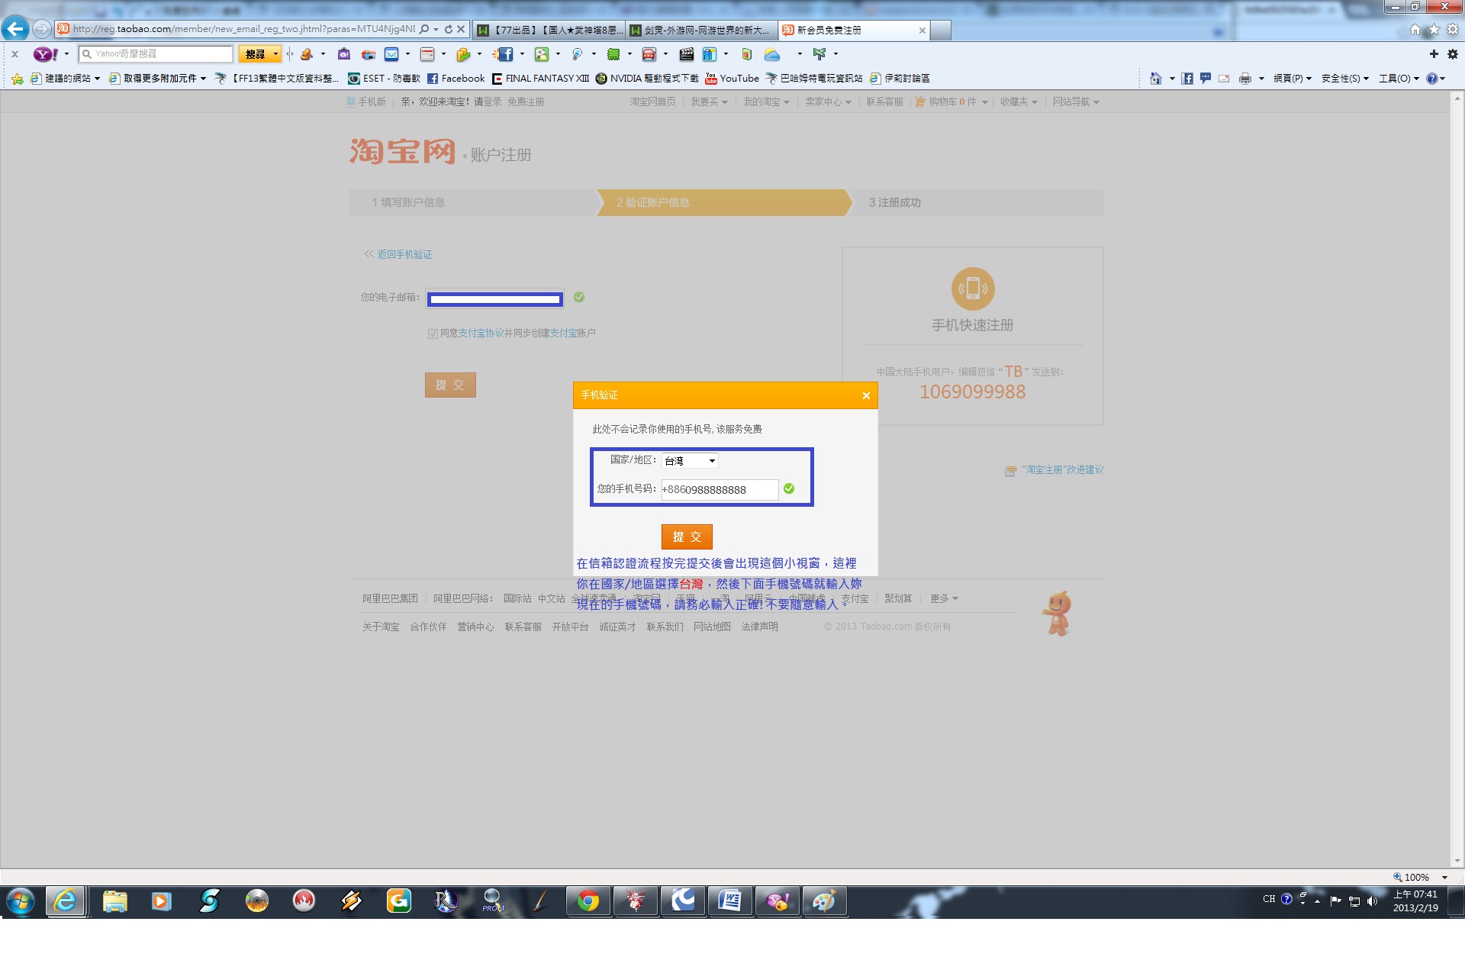
Task: Click the phone number input field
Action: [x=720, y=490]
